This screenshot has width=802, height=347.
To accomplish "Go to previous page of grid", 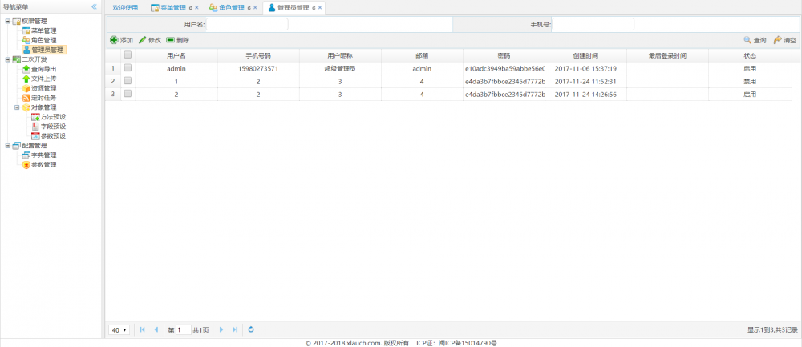I will [156, 329].
